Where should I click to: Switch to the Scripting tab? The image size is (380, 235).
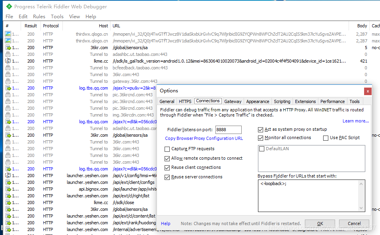(282, 101)
